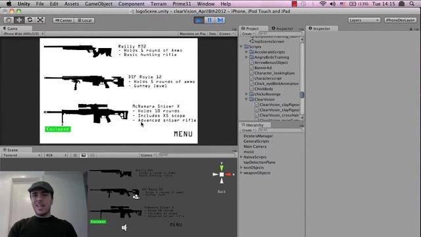
Task: Open the far-right Inspector panel tab
Action: point(322,28)
